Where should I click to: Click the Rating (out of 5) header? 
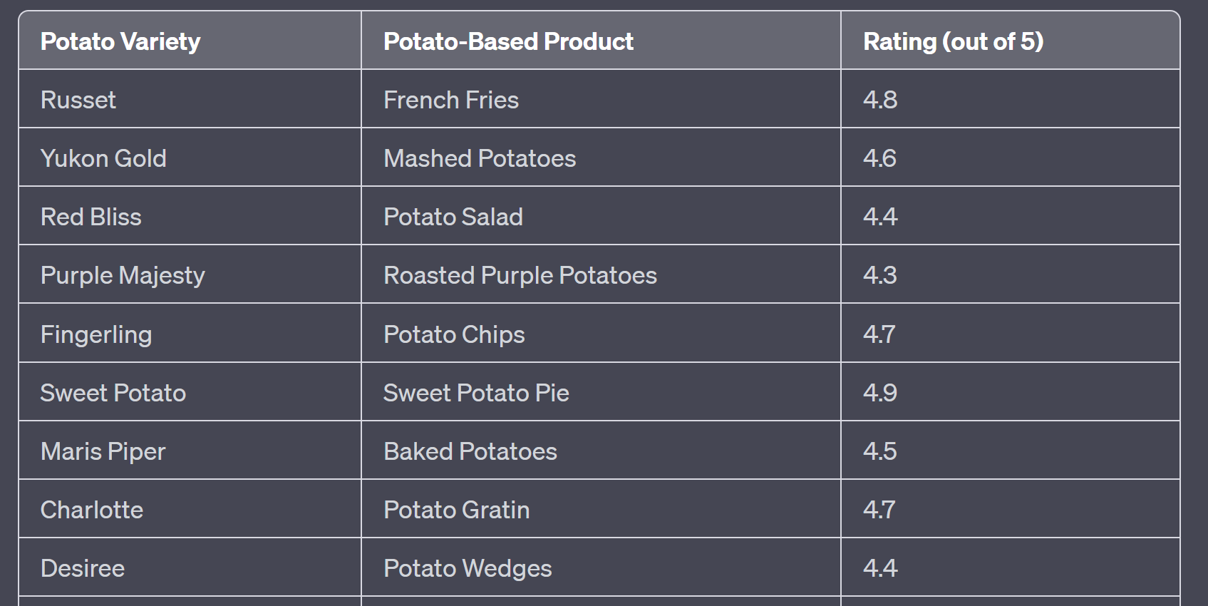pyautogui.click(x=953, y=42)
